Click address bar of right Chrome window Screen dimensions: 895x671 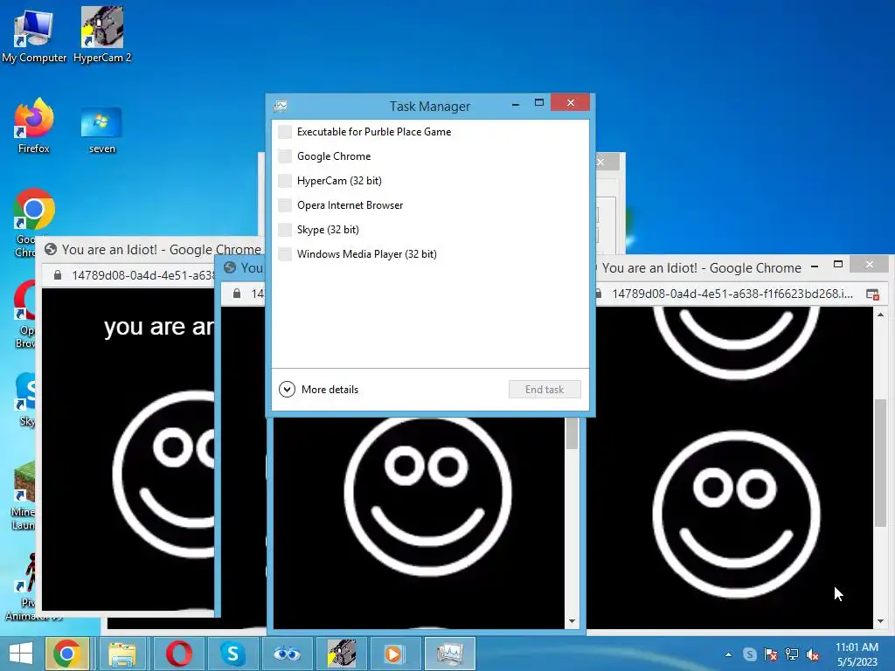click(732, 294)
